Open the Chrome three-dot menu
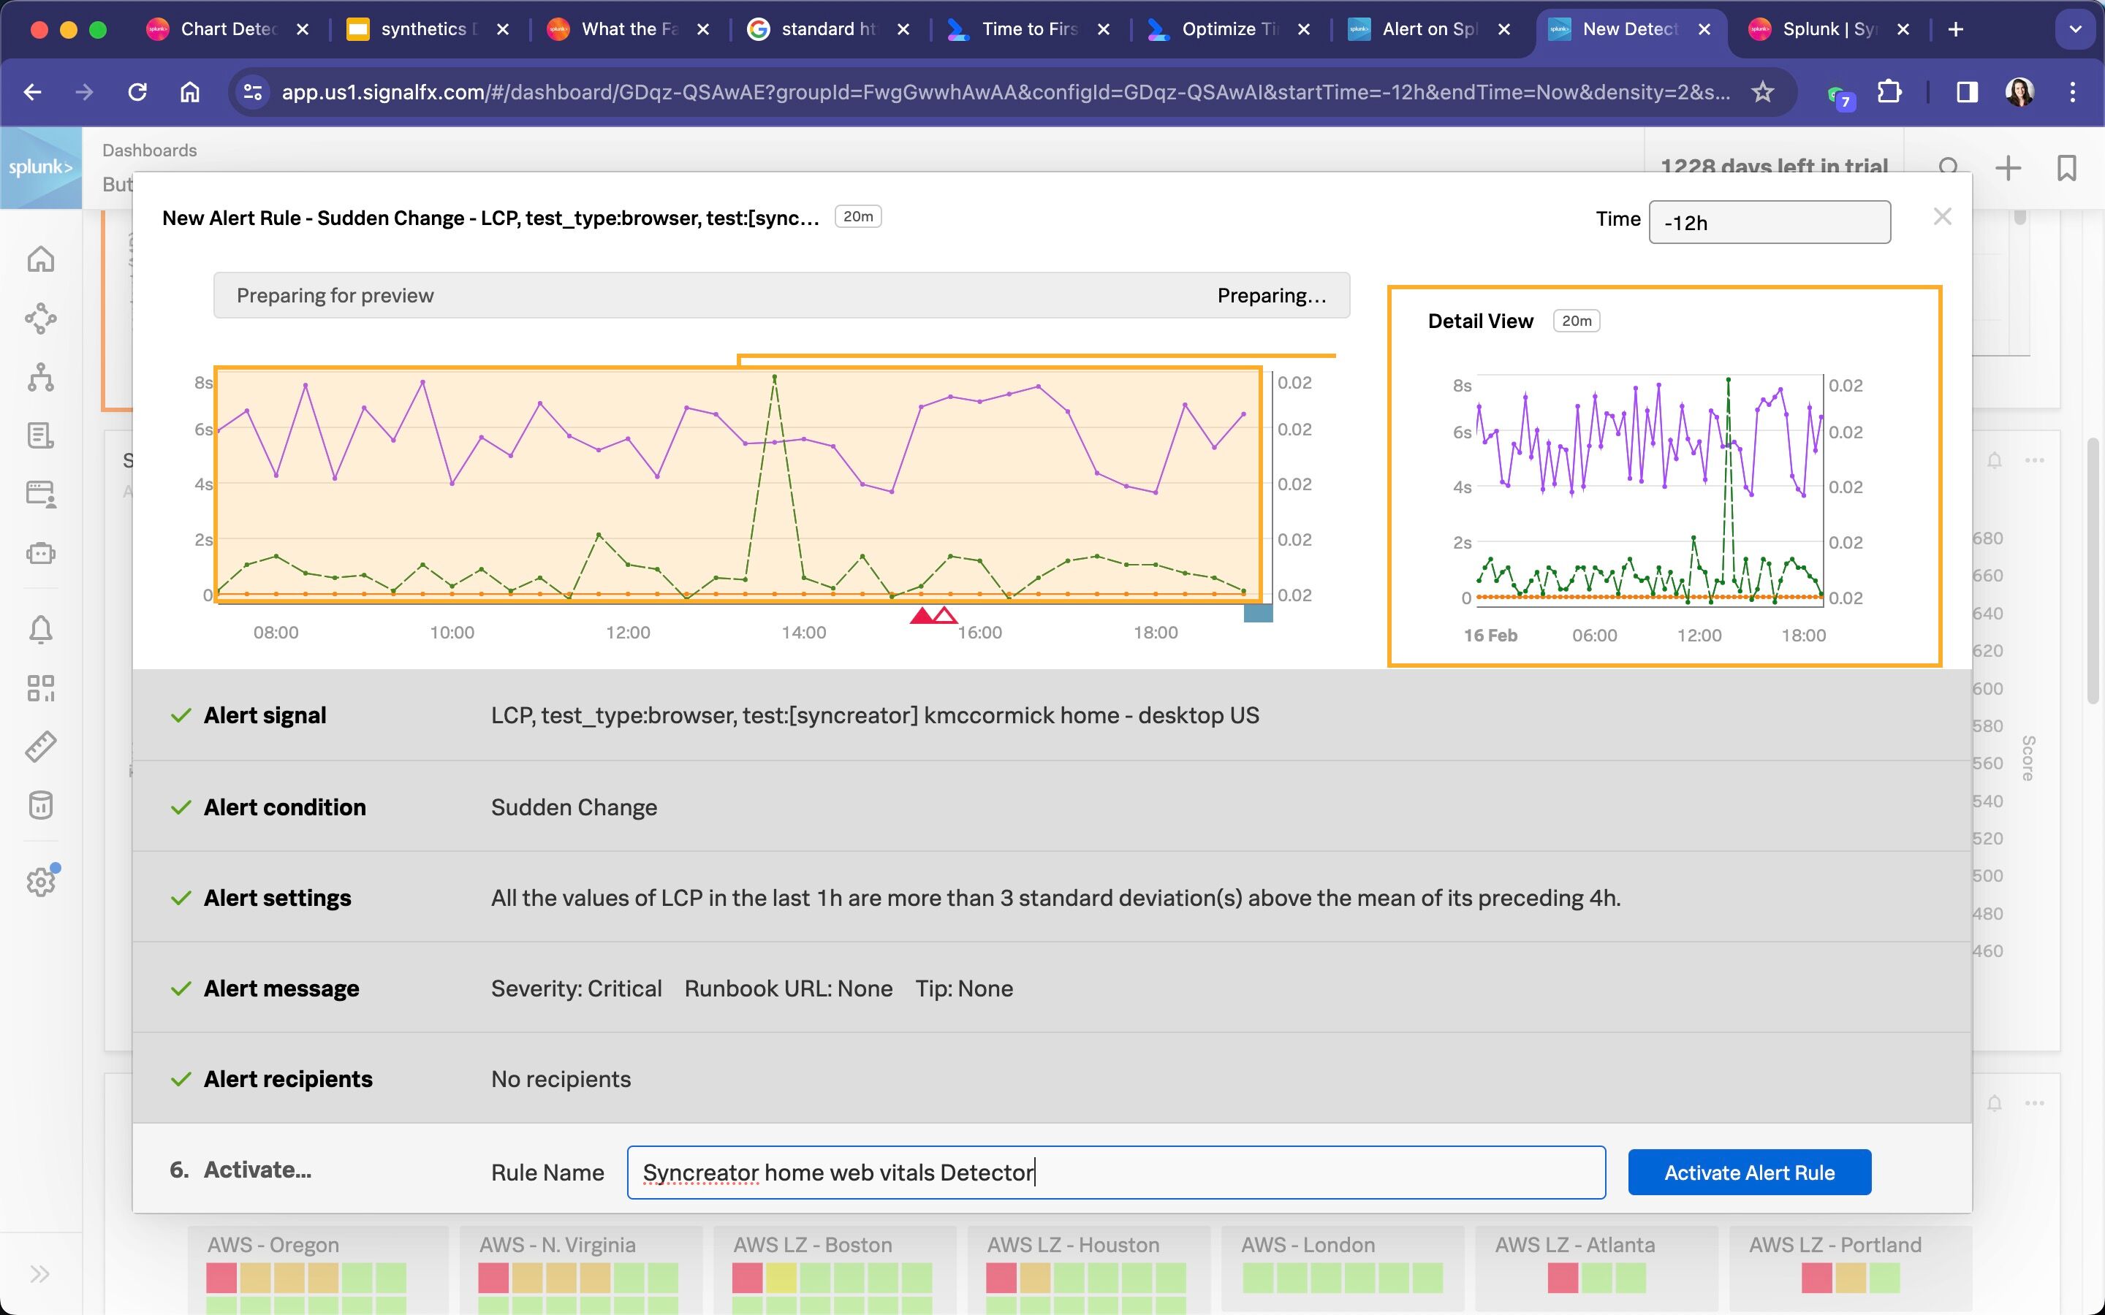The height and width of the screenshot is (1315, 2105). (2073, 92)
